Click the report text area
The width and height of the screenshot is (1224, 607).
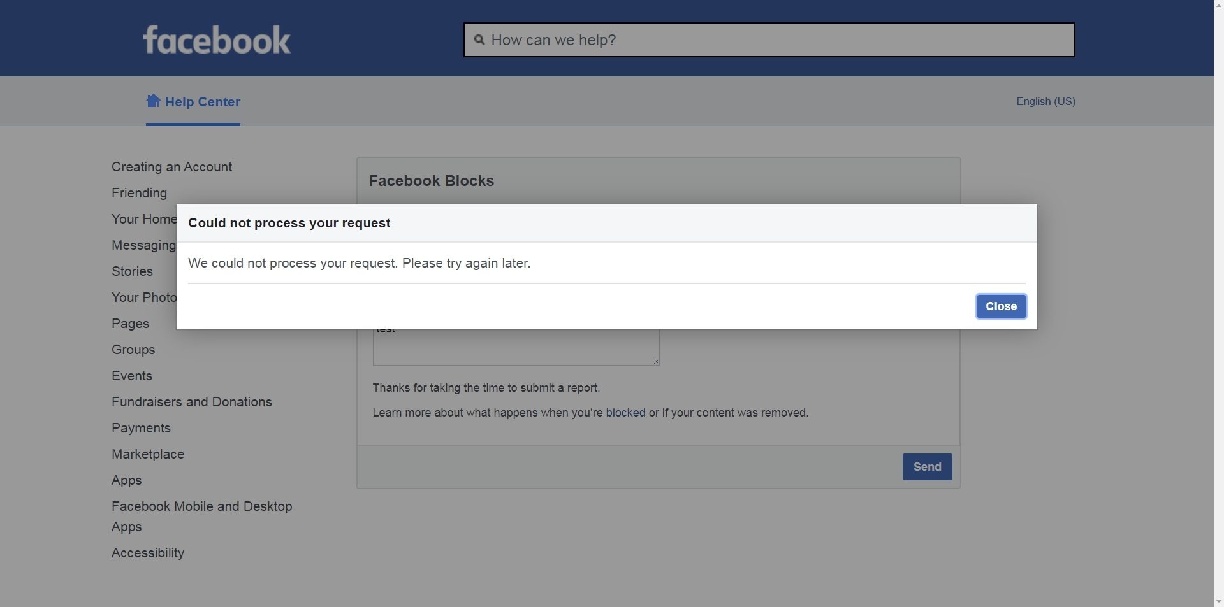coord(516,347)
